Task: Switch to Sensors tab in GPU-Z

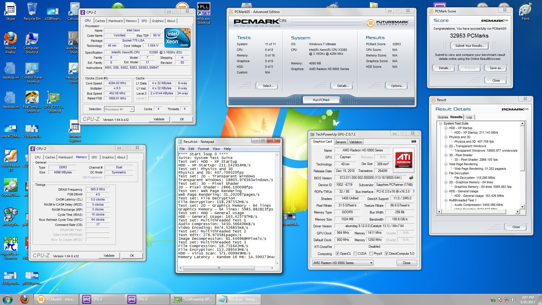Action: tap(340, 142)
